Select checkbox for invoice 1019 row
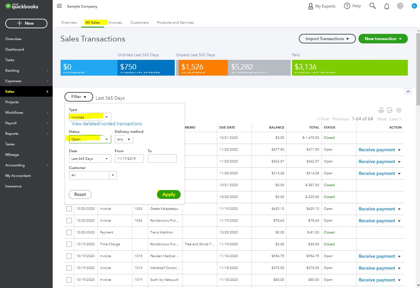This screenshot has height=288, width=420. point(69,280)
